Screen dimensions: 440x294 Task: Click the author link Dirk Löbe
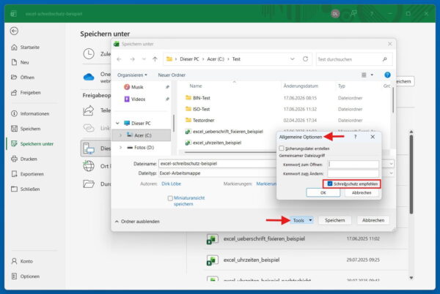click(171, 184)
